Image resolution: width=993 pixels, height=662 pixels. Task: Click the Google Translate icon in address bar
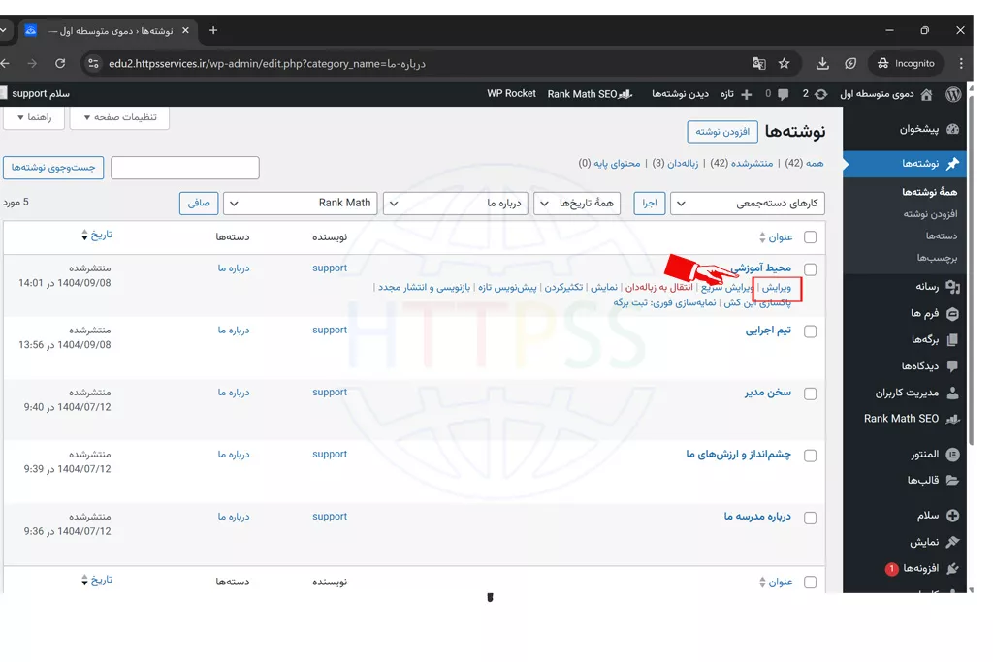tap(759, 64)
